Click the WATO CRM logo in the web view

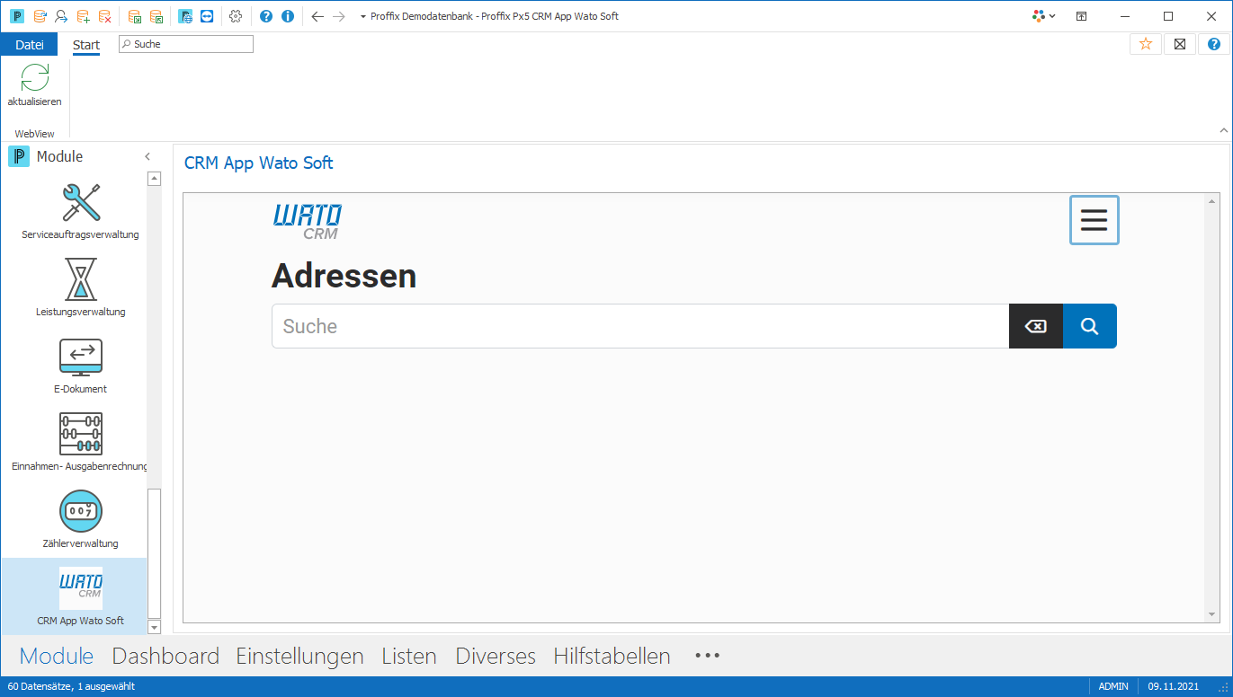(308, 222)
